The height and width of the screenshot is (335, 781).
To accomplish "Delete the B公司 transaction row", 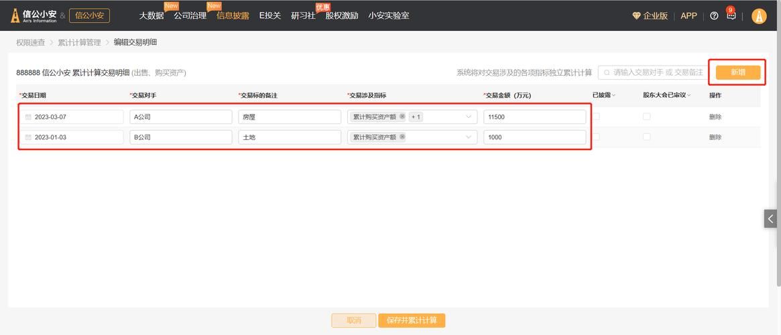I will (715, 137).
